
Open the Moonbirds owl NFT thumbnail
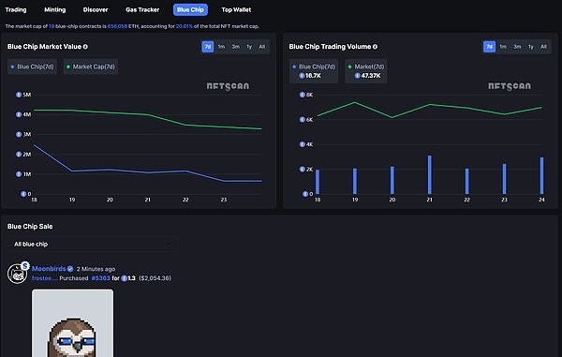[72, 323]
